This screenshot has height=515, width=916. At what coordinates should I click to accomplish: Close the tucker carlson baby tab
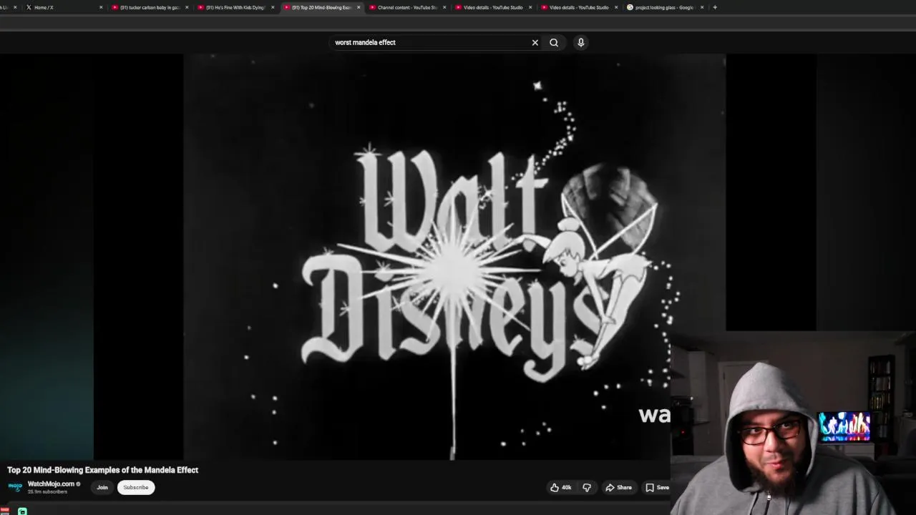click(x=187, y=7)
